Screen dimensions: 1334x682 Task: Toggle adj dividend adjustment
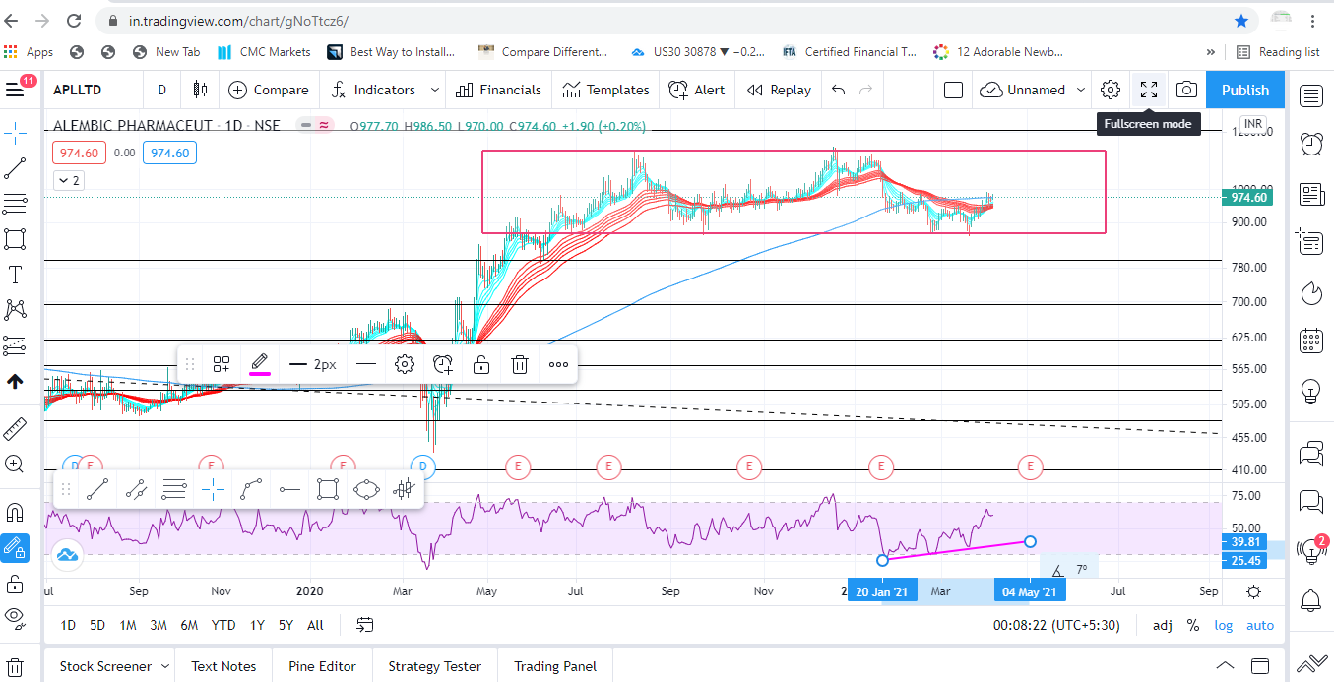(1163, 625)
